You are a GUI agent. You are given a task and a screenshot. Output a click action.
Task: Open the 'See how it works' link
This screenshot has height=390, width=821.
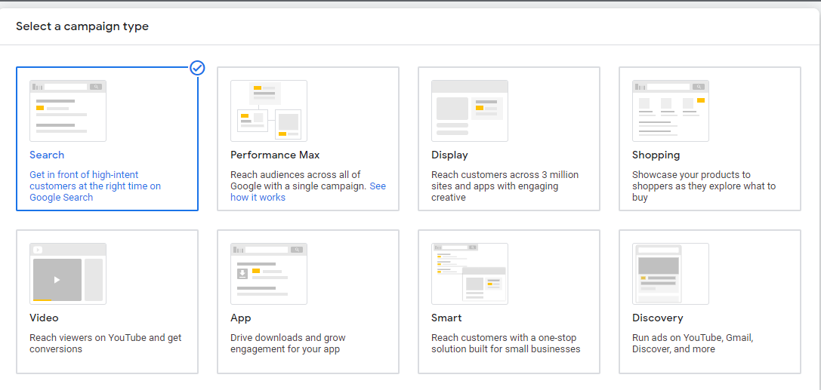pos(308,192)
